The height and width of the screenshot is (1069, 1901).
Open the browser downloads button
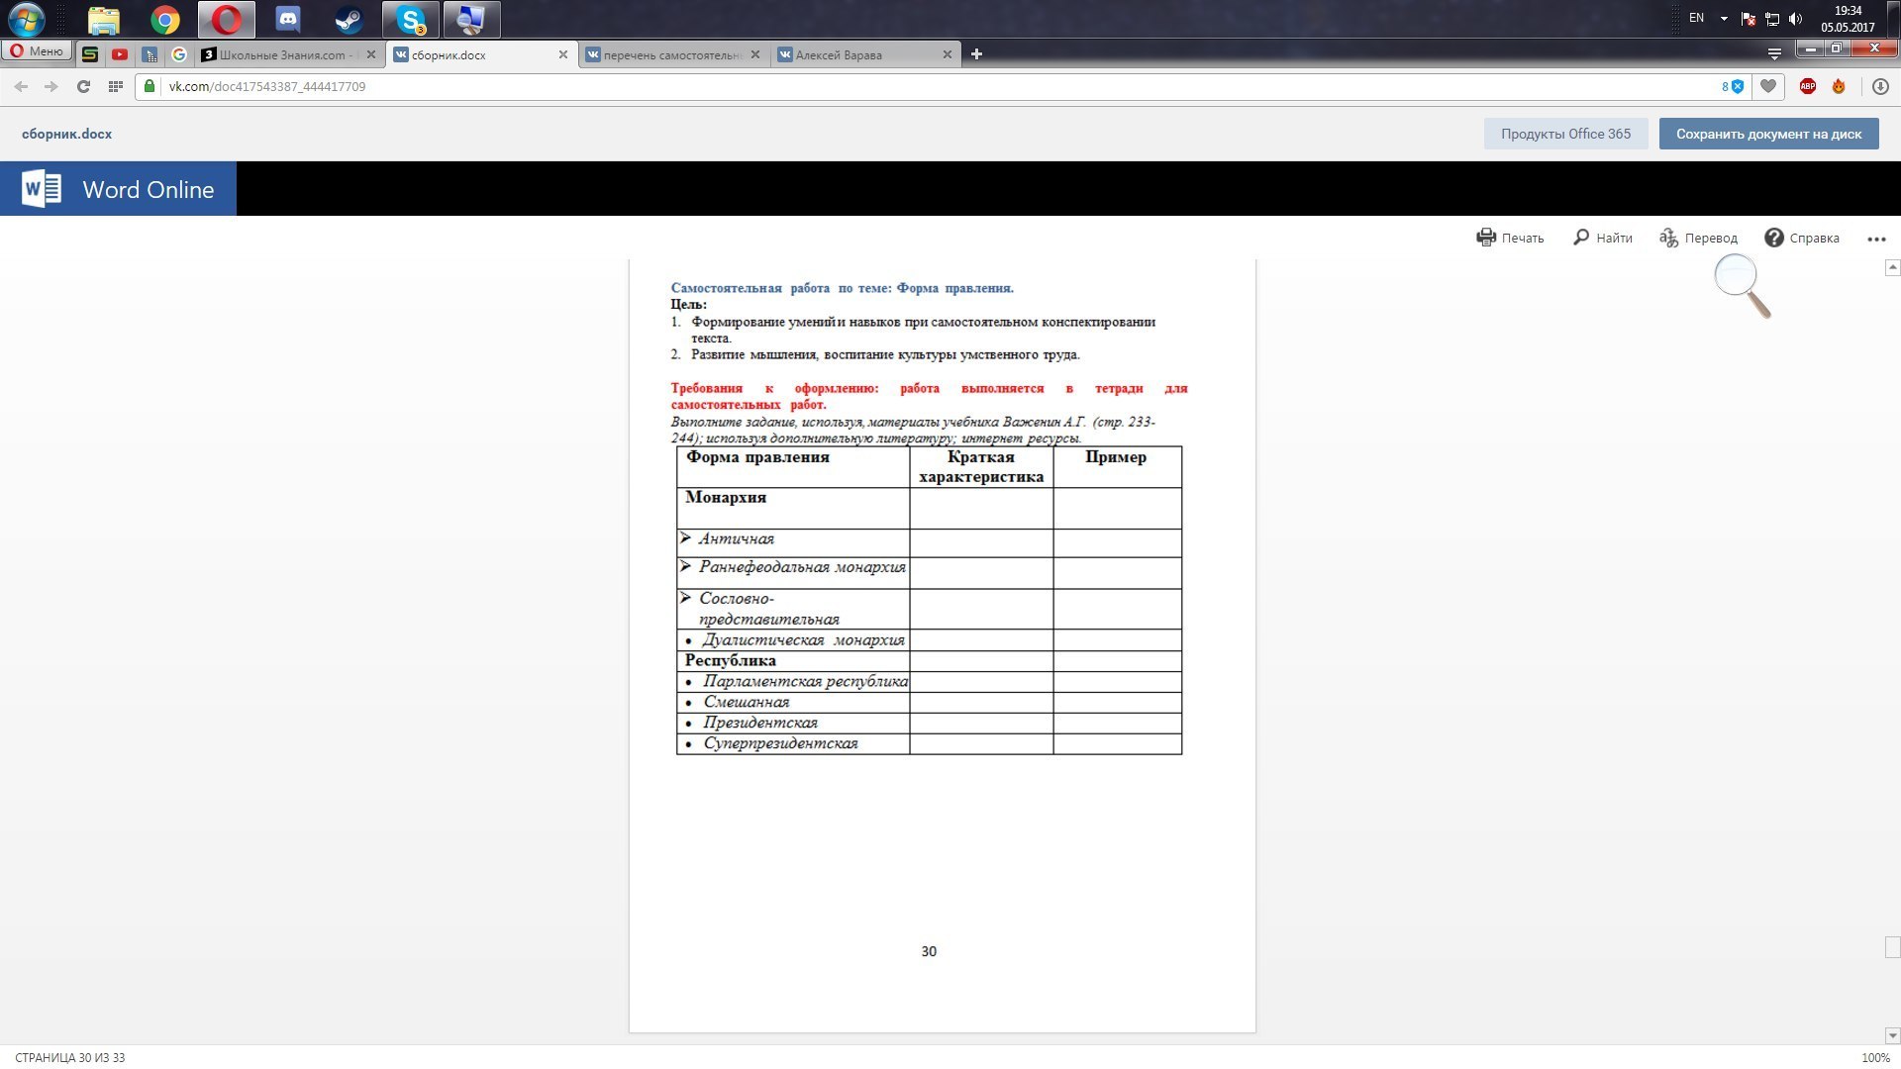coord(1880,86)
